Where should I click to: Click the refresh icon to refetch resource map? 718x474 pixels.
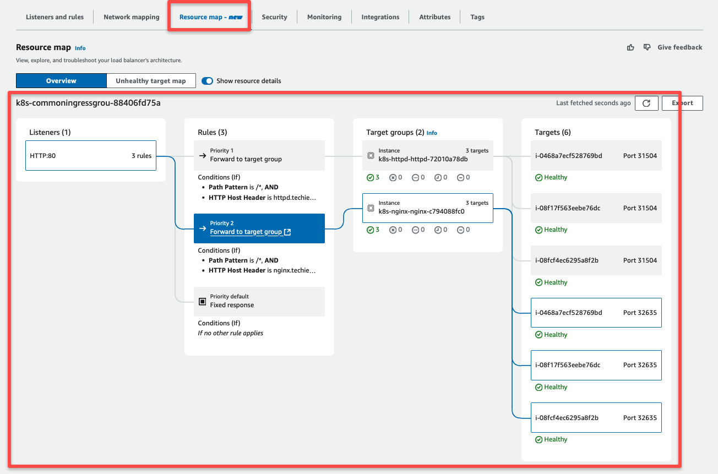point(646,103)
